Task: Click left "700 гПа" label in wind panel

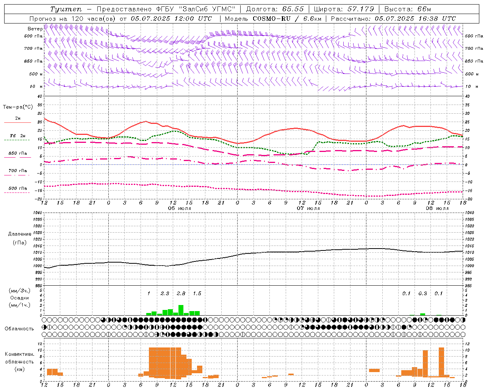Action: [x=33, y=48]
